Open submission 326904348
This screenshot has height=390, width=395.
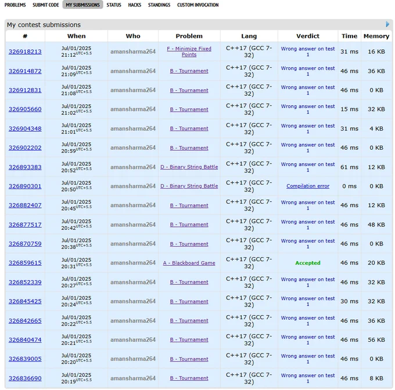point(25,129)
